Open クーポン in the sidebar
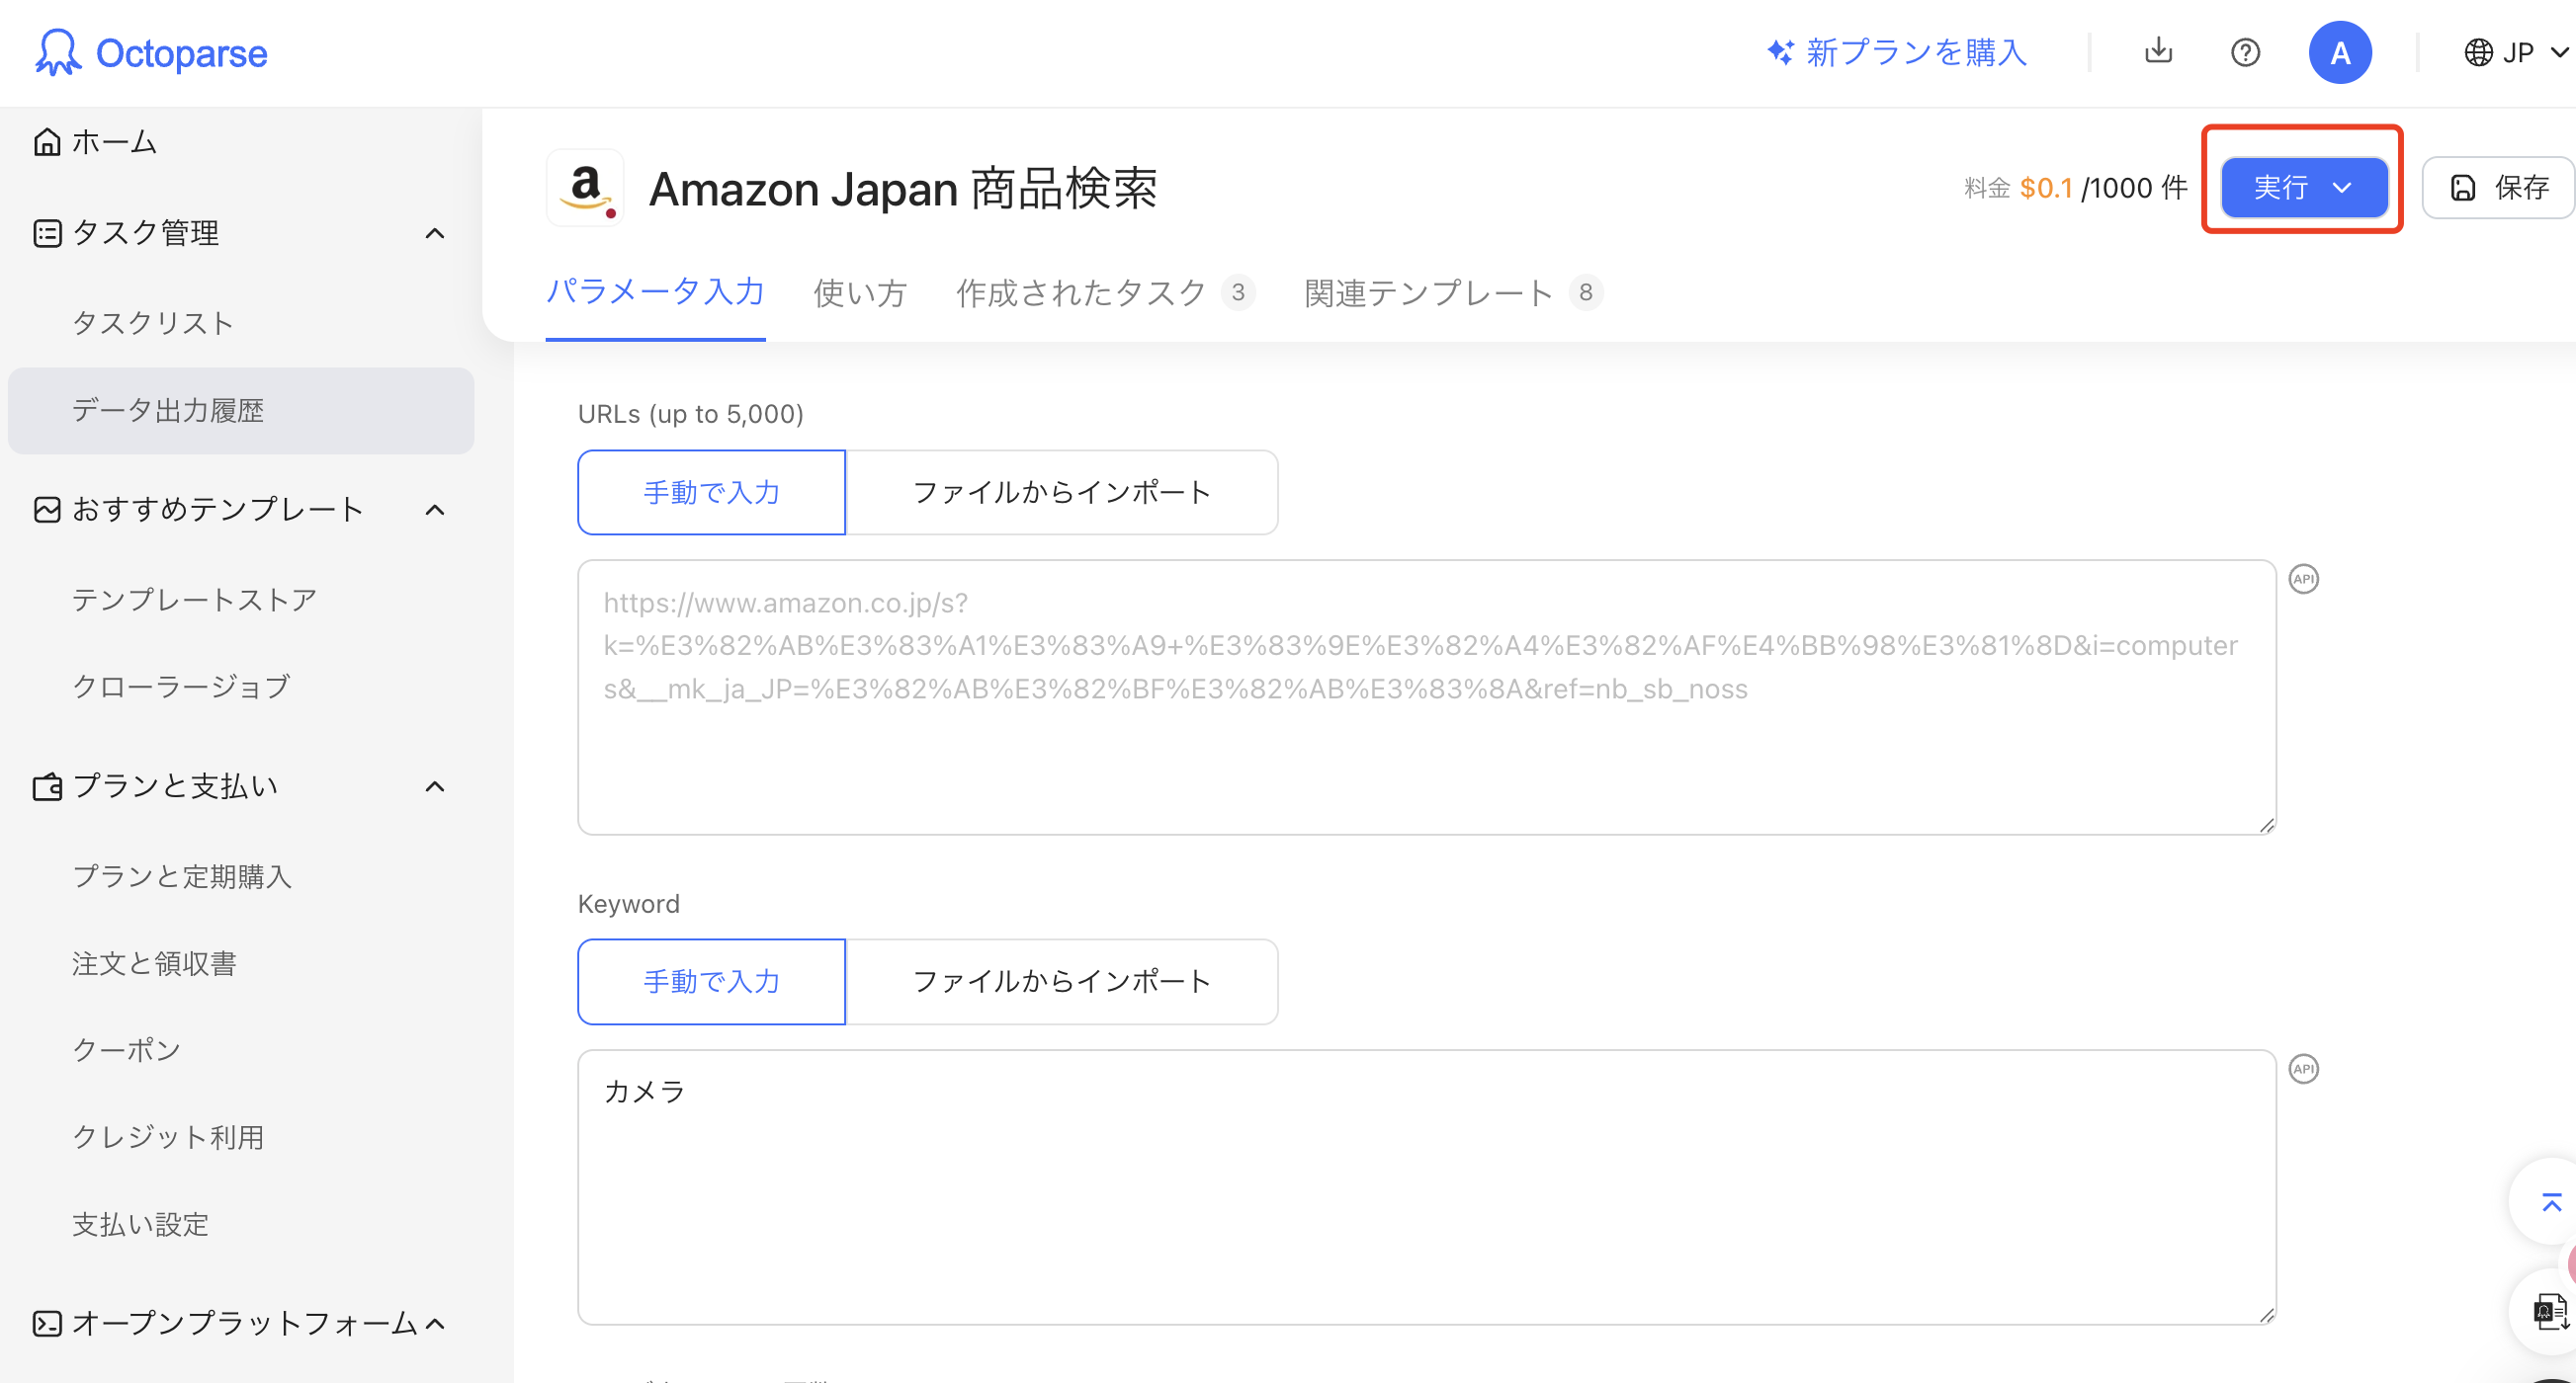Screen dimensions: 2576x1383 click(x=125, y=1049)
